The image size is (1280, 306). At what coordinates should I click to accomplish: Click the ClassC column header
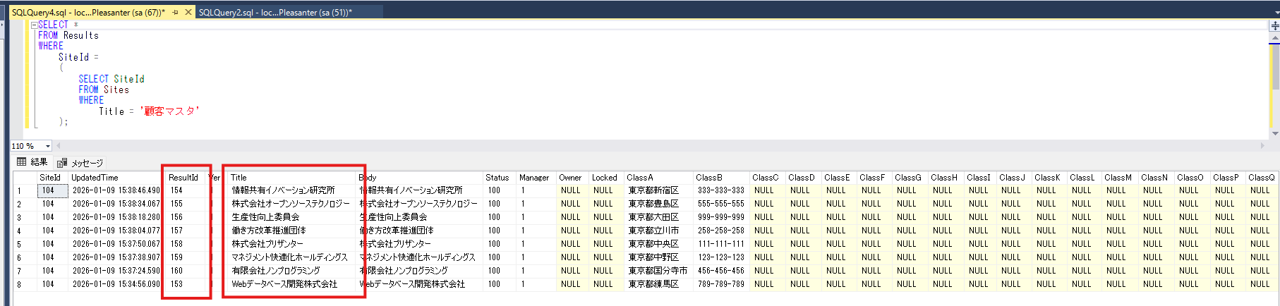click(767, 178)
